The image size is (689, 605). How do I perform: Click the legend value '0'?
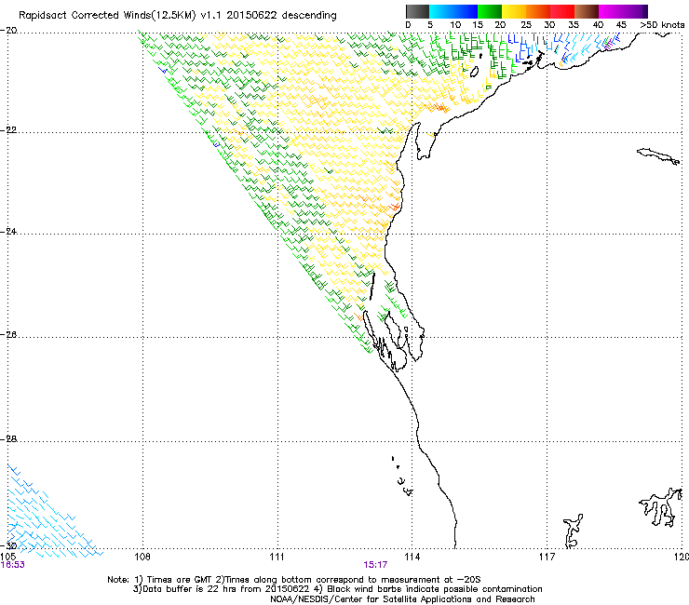click(x=408, y=25)
